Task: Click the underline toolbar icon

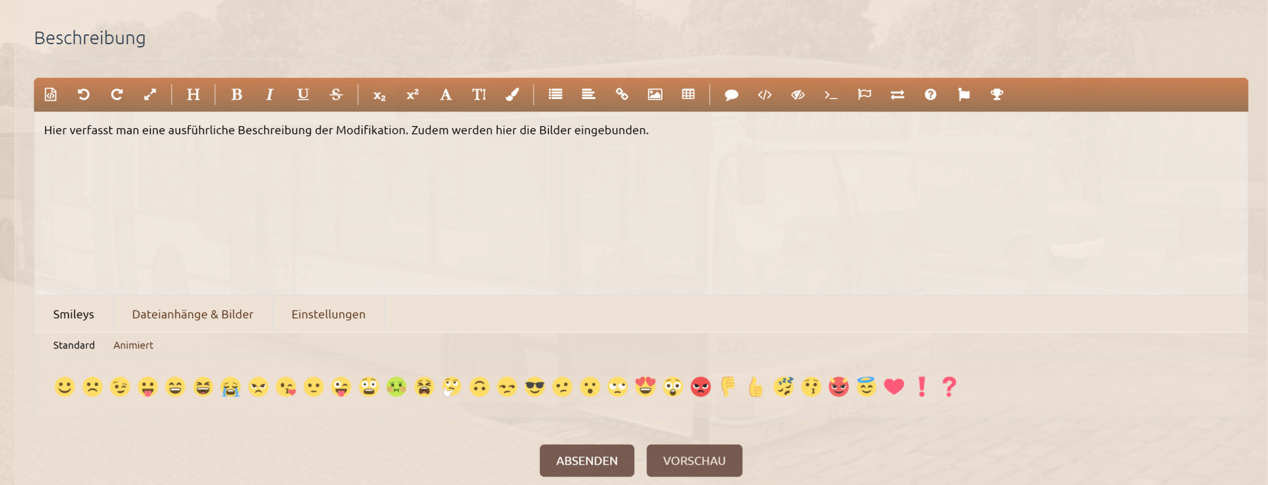Action: pos(303,94)
